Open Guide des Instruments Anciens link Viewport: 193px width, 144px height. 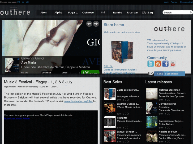[120, 69]
